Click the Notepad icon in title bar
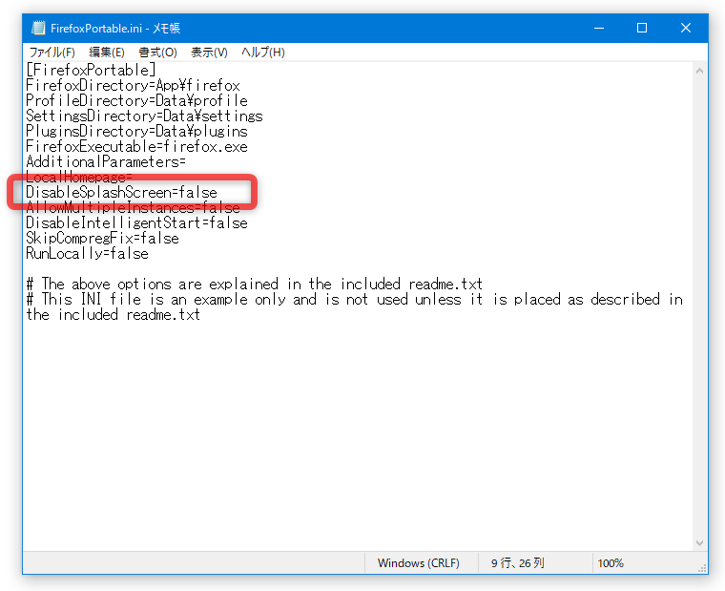725x591 pixels. 38,28
